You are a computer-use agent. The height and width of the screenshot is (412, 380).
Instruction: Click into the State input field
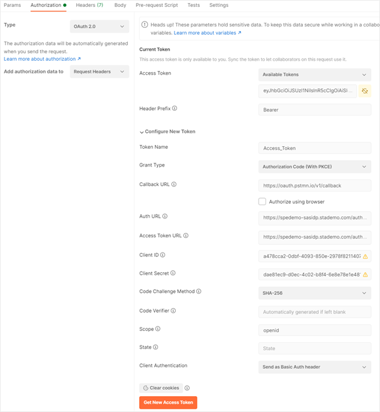(x=314, y=348)
